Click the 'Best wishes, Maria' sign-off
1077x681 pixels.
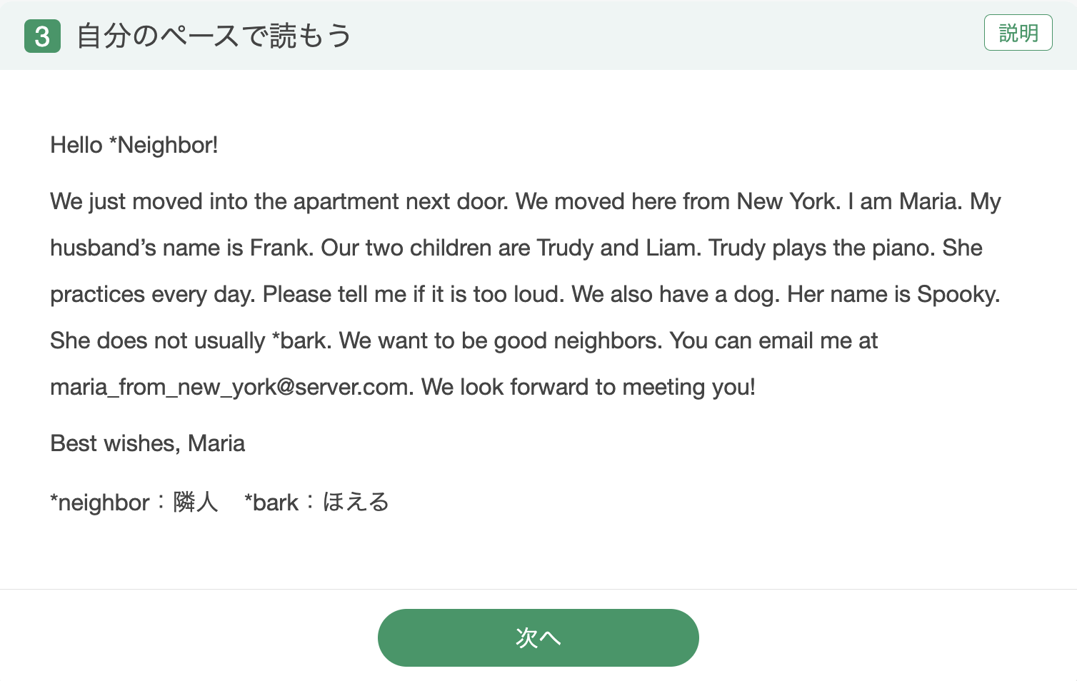147,443
